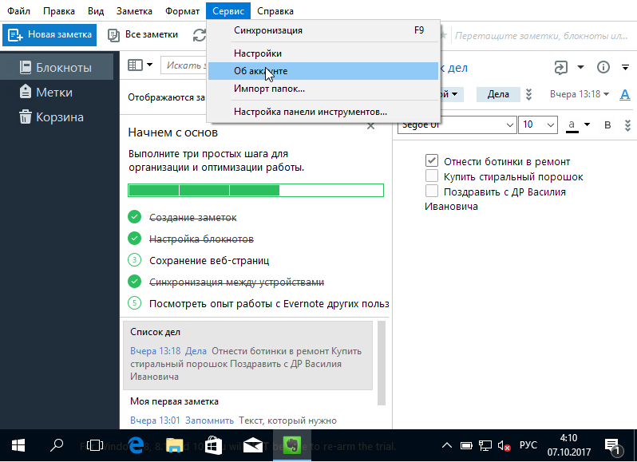Toggle bold formatting B button
The width and height of the screenshot is (637, 462).
(x=607, y=125)
